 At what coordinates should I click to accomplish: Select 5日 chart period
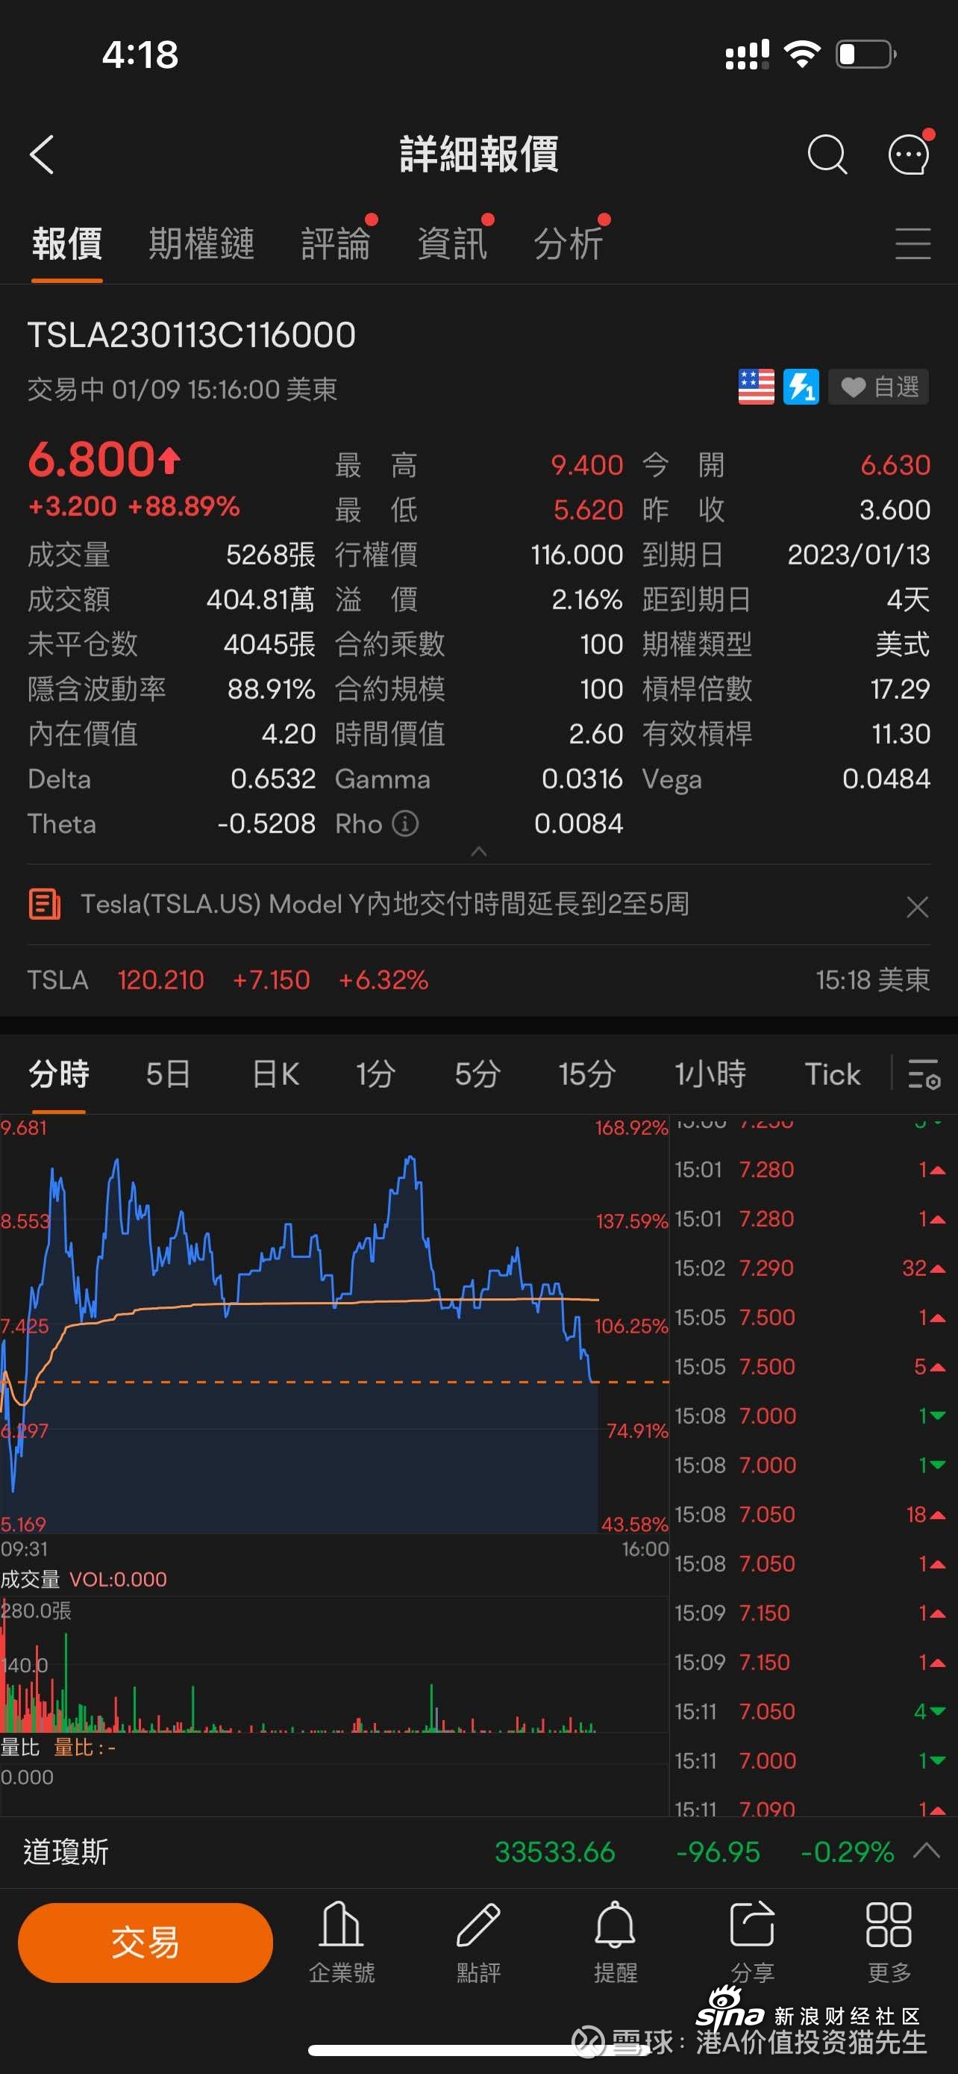(168, 1074)
